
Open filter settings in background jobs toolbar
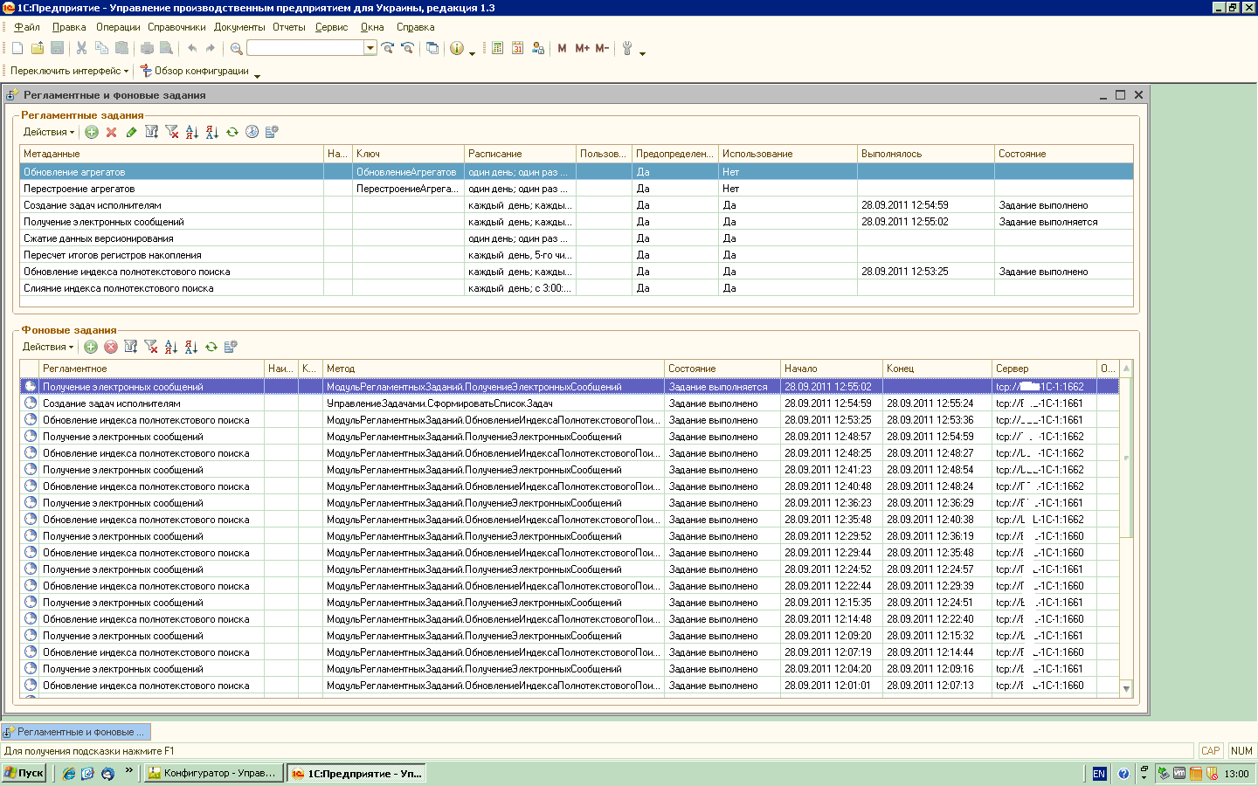pos(131,347)
